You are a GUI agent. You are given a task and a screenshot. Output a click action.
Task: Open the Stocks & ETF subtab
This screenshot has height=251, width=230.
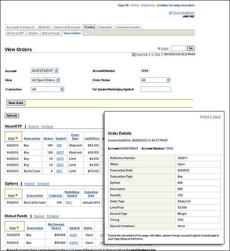tap(15, 33)
